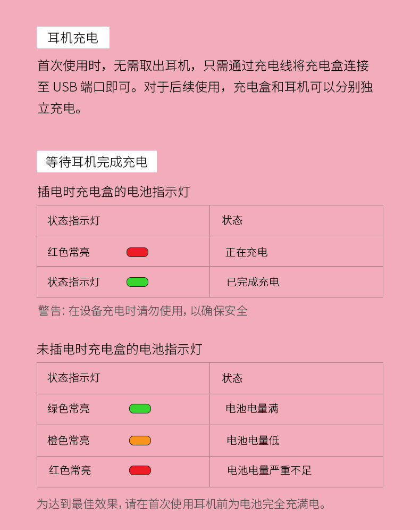420x530 pixels.
Task: Click the 警告 safety warning text
Action: pyautogui.click(x=142, y=311)
